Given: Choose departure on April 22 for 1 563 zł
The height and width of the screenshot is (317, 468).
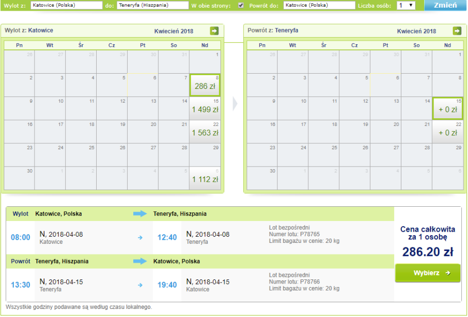Looking at the screenshot, I should point(204,132).
